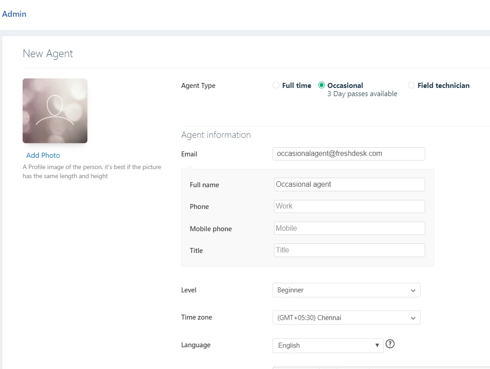Select the Occasional agent type radio

click(x=321, y=85)
